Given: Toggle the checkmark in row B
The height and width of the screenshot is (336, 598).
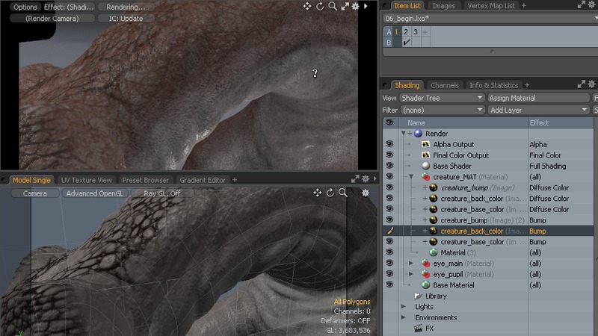Looking at the screenshot, I should [406, 43].
